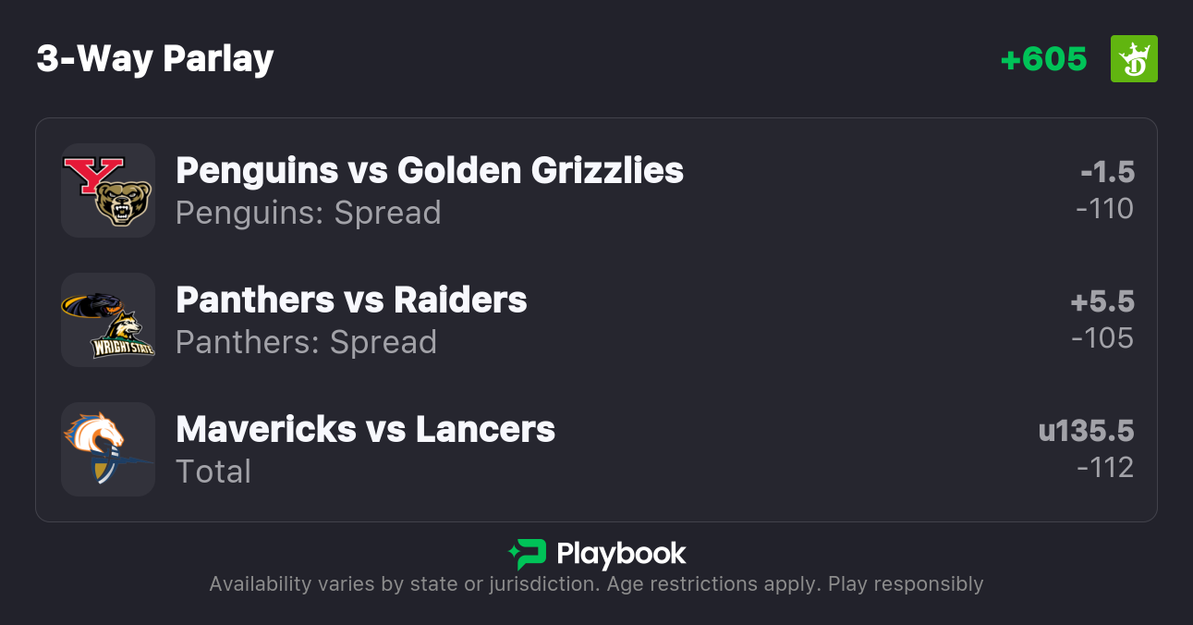This screenshot has height=625, width=1193.
Task: Click the green Playbook logo icon
Action: (x=527, y=554)
